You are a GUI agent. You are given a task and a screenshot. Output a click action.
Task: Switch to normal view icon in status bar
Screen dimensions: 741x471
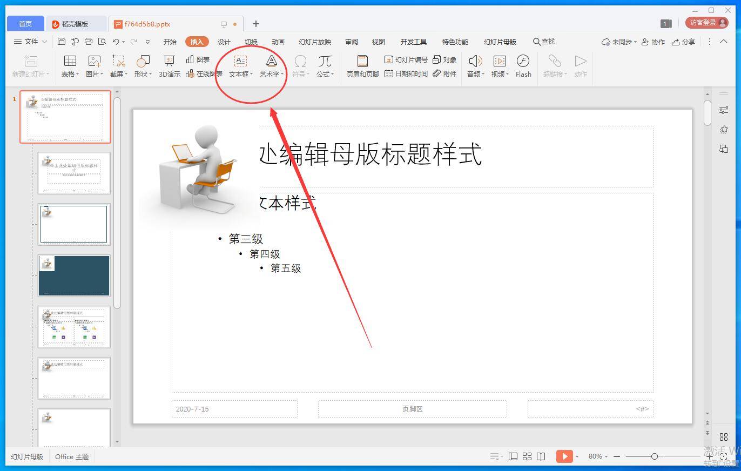pyautogui.click(x=513, y=456)
